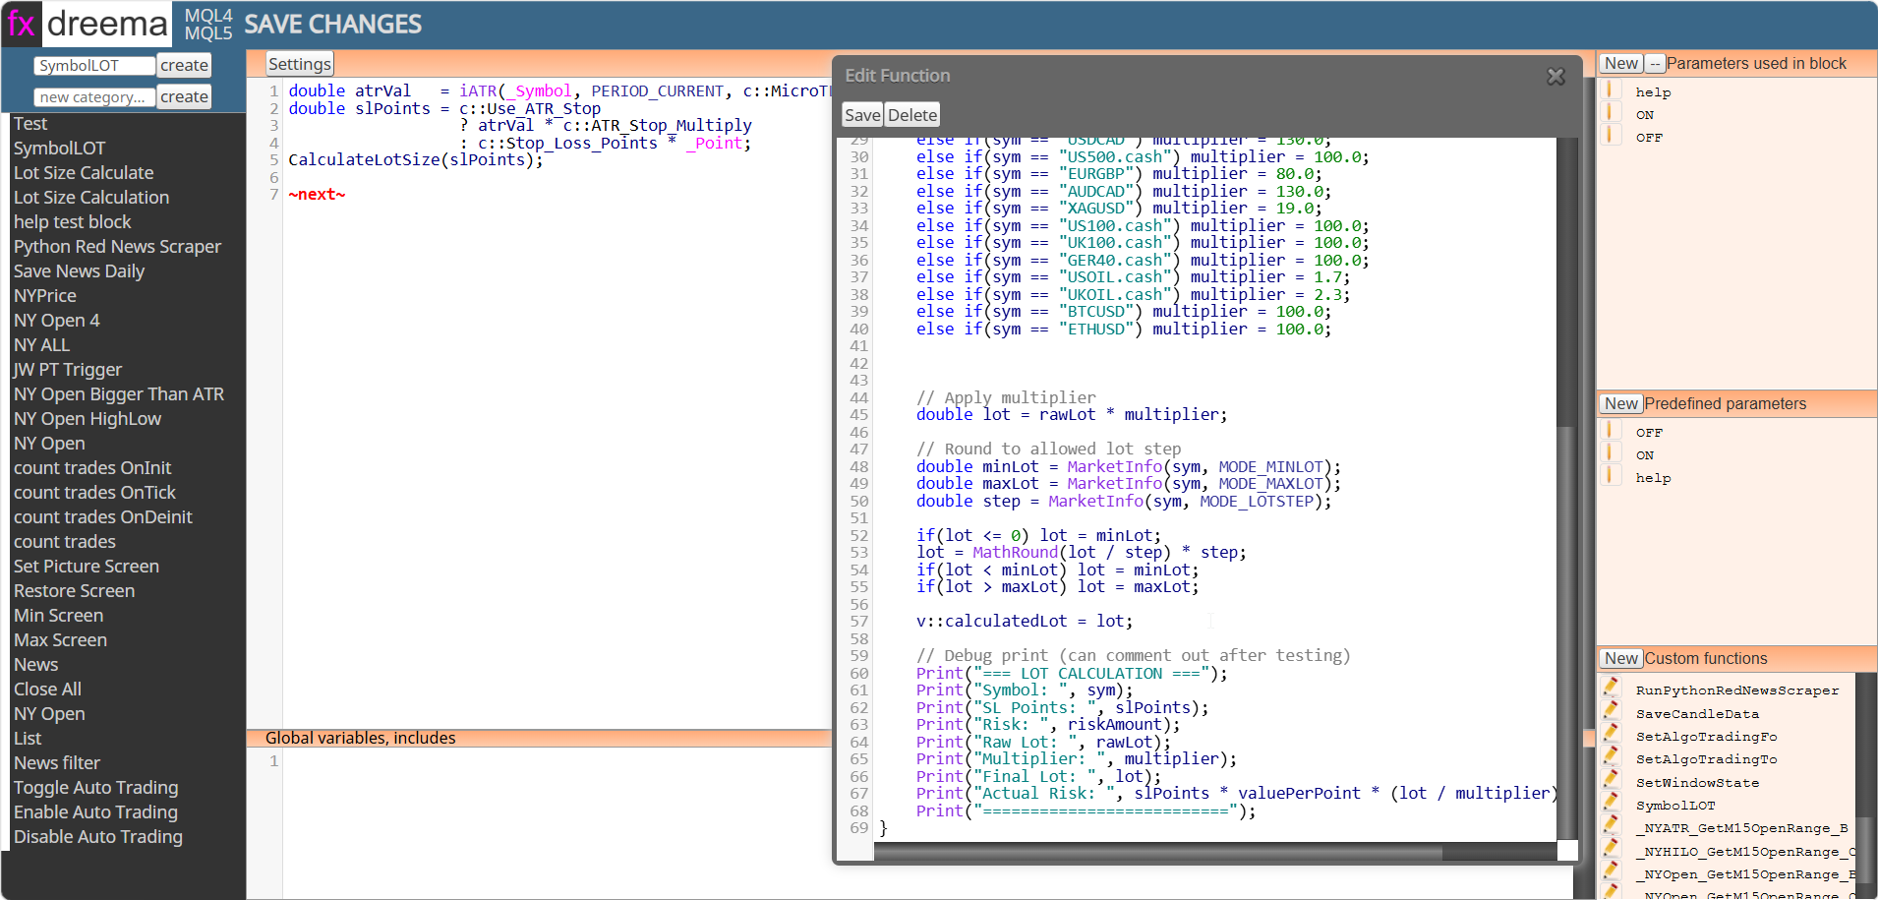
Task: Click the fxdreema logo
Action: pyautogui.click(x=87, y=24)
